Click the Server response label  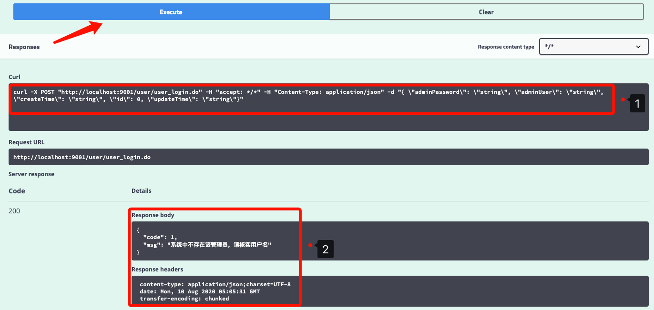(31, 174)
